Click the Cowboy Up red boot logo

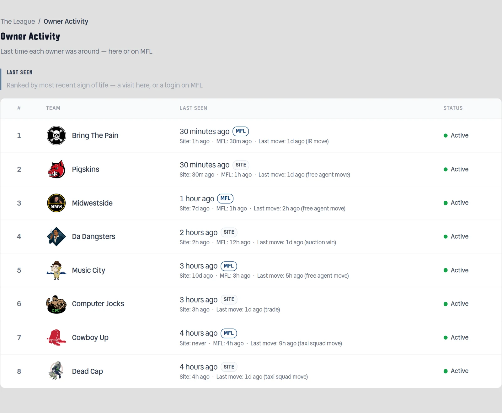point(56,337)
